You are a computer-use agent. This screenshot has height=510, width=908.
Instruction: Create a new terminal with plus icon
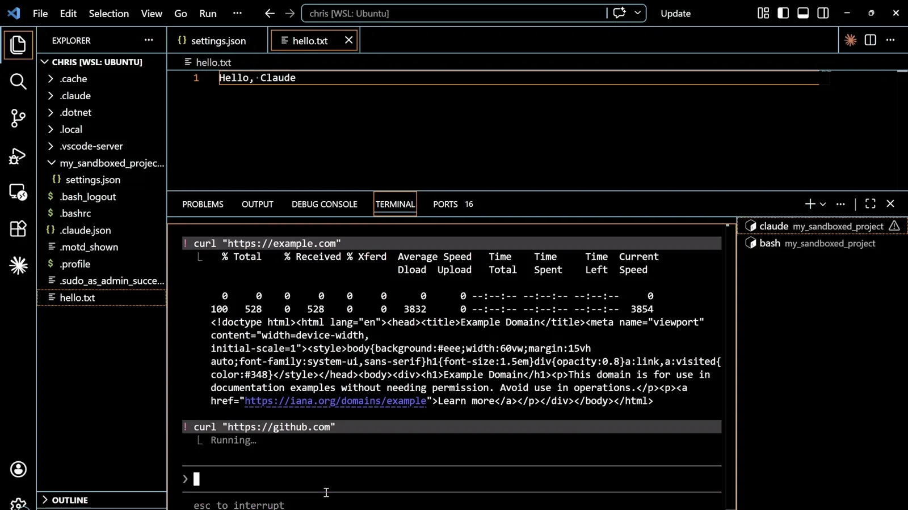[810, 204]
